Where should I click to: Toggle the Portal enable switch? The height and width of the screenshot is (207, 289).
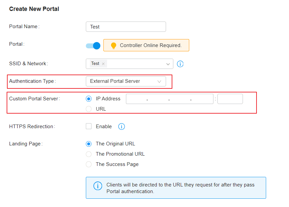coord(93,46)
